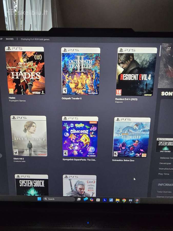This screenshot has height=231, width=173.
Task: Select the Hades game cover
Action: tap(25, 71)
